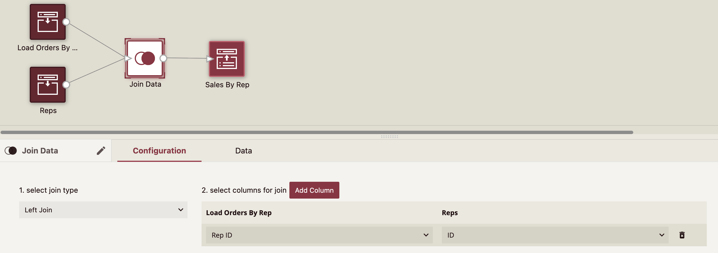Select the Load Orders By Rep node icon
The height and width of the screenshot is (253, 718).
[x=48, y=22]
